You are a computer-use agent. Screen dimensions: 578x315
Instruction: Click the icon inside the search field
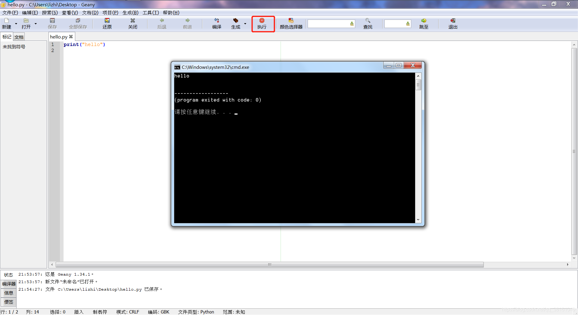click(352, 24)
